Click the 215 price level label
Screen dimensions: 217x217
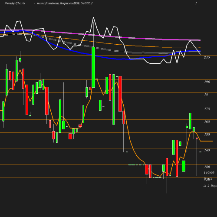(207, 57)
